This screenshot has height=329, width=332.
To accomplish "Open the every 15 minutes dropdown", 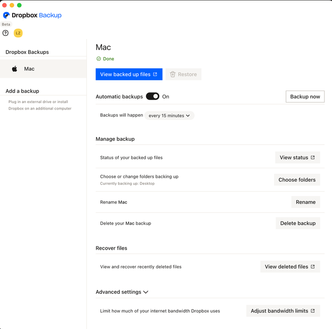I will [169, 115].
